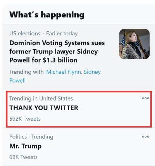Click the 69K Tweets count
This screenshot has width=155, height=166.
(24, 157)
